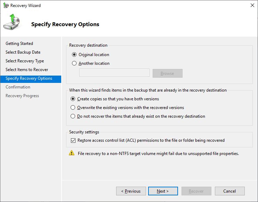
Task: Click the non-NTFS target volume warning text
Action: [x=158, y=154]
